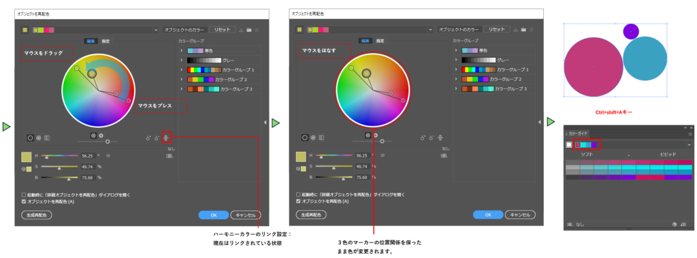Click save changes to color group icon, left dialog

[242, 30]
